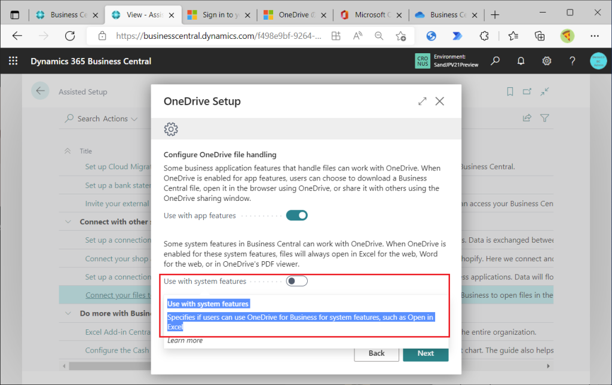This screenshot has width=612, height=385.
Task: Open Assisted Setup in new window
Action: [x=527, y=91]
